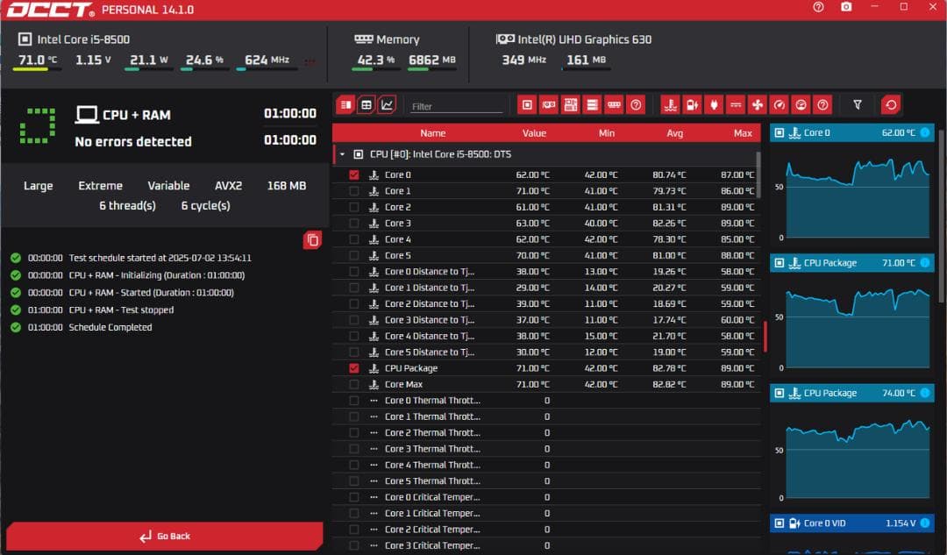Take a screenshot with the camera icon
This screenshot has height=555, width=947.
coord(846,7)
